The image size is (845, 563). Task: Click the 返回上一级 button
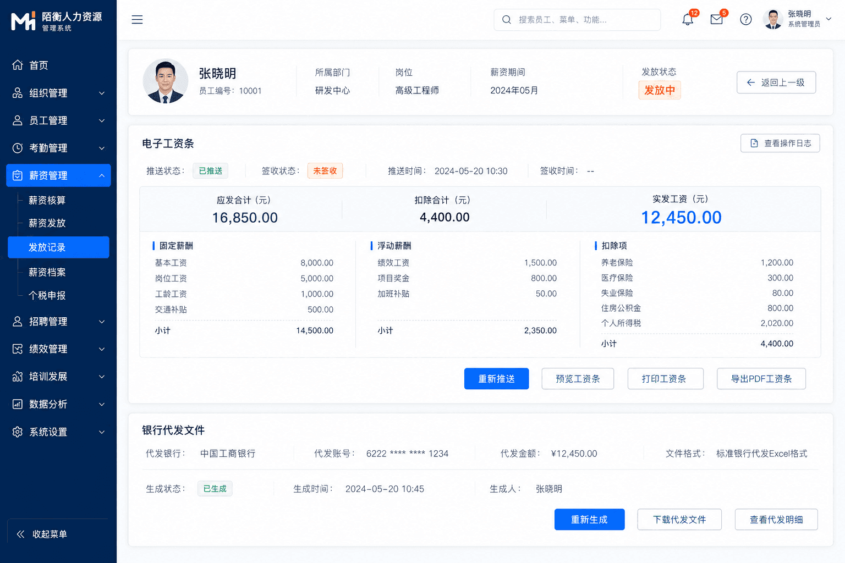776,82
